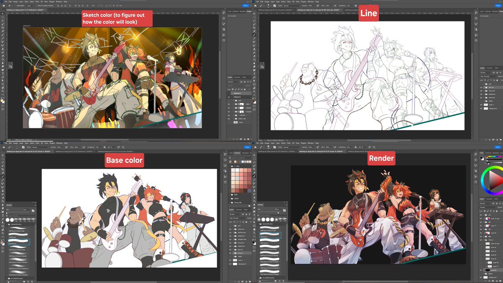
Task: Switch to Channels tab in Sketch color window
Action: [x=237, y=77]
